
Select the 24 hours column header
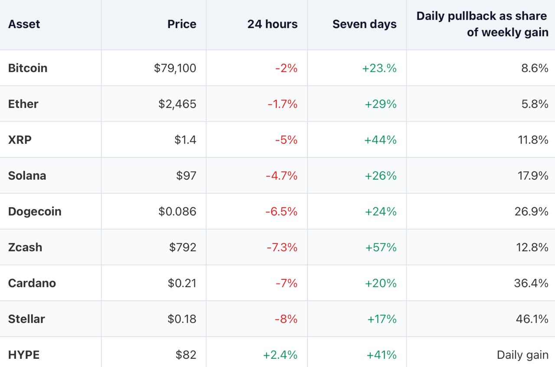[x=272, y=24]
